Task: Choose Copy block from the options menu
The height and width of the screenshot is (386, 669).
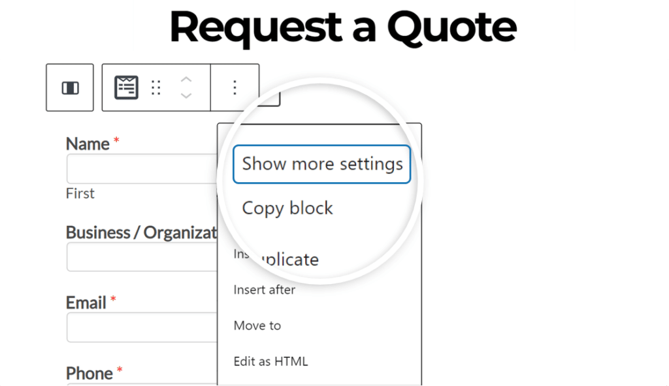Action: (x=287, y=208)
